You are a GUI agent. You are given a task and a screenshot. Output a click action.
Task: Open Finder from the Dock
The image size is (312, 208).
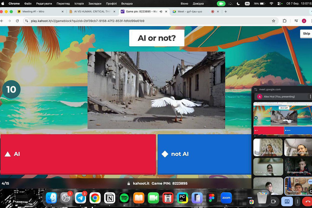point(51,198)
